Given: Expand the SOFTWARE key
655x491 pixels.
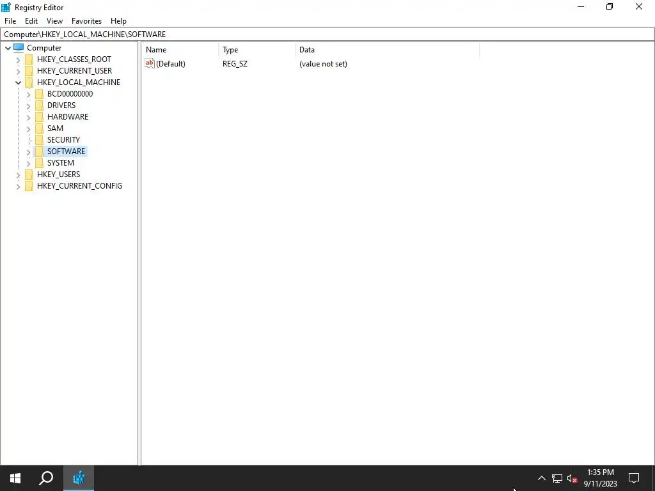Looking at the screenshot, I should (x=28, y=152).
